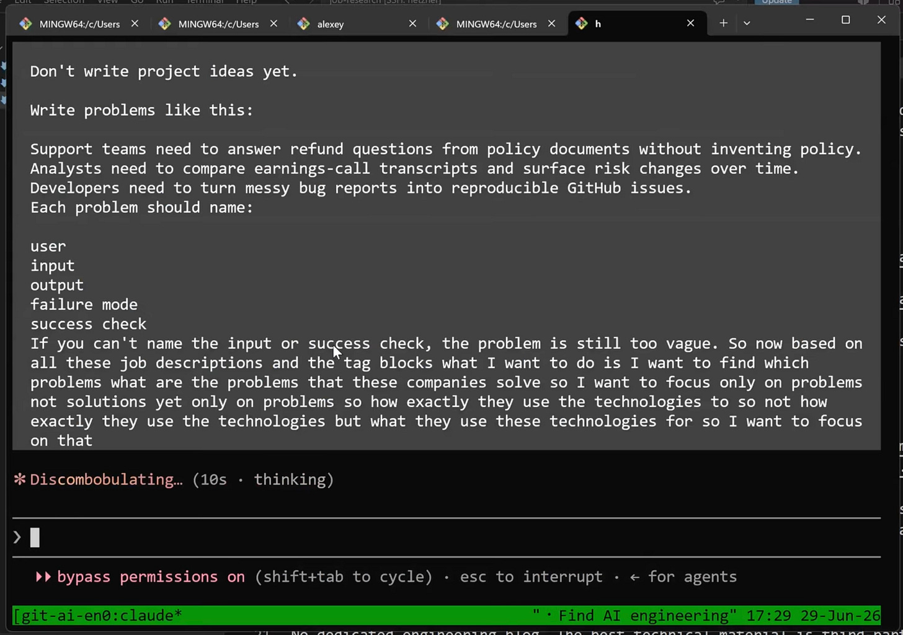903x635 pixels.
Task: Click the Discombobulating… status text
Action: pyautogui.click(x=106, y=480)
